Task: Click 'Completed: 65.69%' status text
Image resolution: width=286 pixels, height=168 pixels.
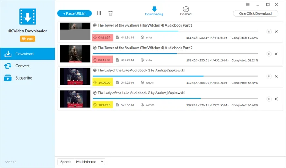Action: [x=245, y=105]
